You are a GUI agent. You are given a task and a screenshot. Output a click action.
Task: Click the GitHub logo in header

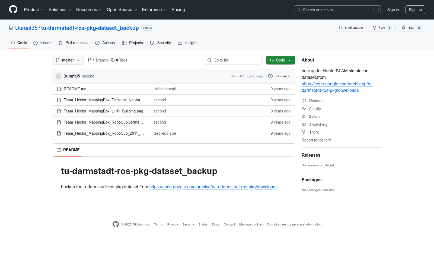pyautogui.click(x=13, y=9)
